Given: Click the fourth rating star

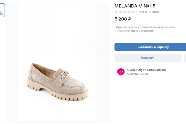Looking at the screenshot, I should click(x=129, y=12).
